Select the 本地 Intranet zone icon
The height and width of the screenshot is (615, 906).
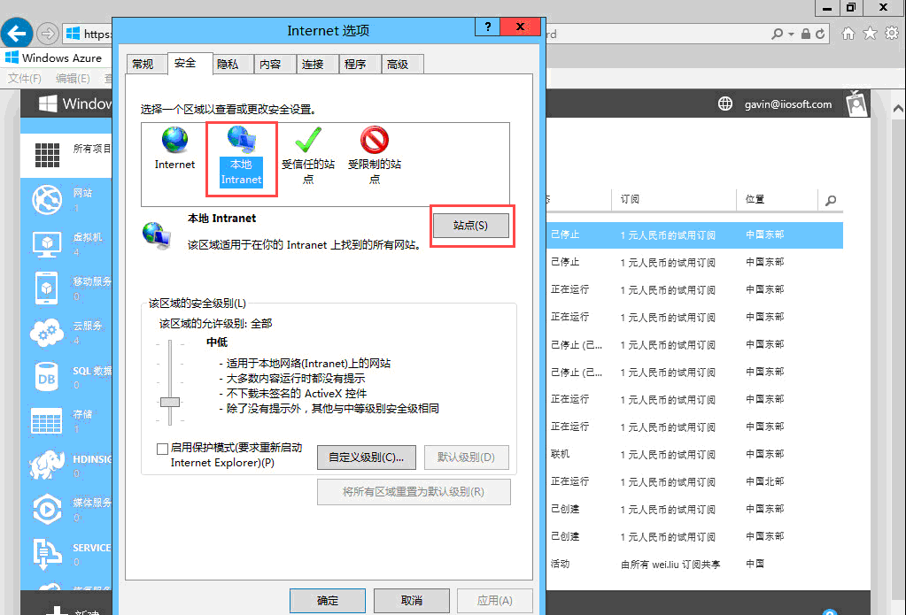[242, 140]
